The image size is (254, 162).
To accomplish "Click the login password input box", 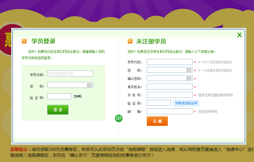I will tap(67, 85).
